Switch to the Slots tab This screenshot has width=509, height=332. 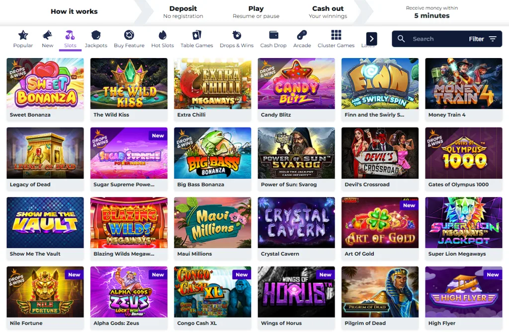(x=70, y=39)
